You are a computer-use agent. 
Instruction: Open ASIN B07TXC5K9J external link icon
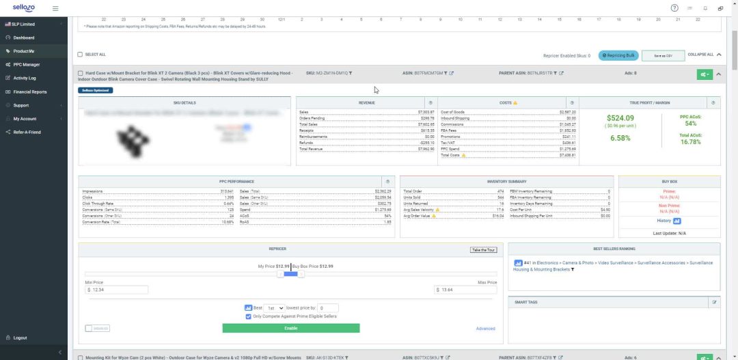(448, 358)
